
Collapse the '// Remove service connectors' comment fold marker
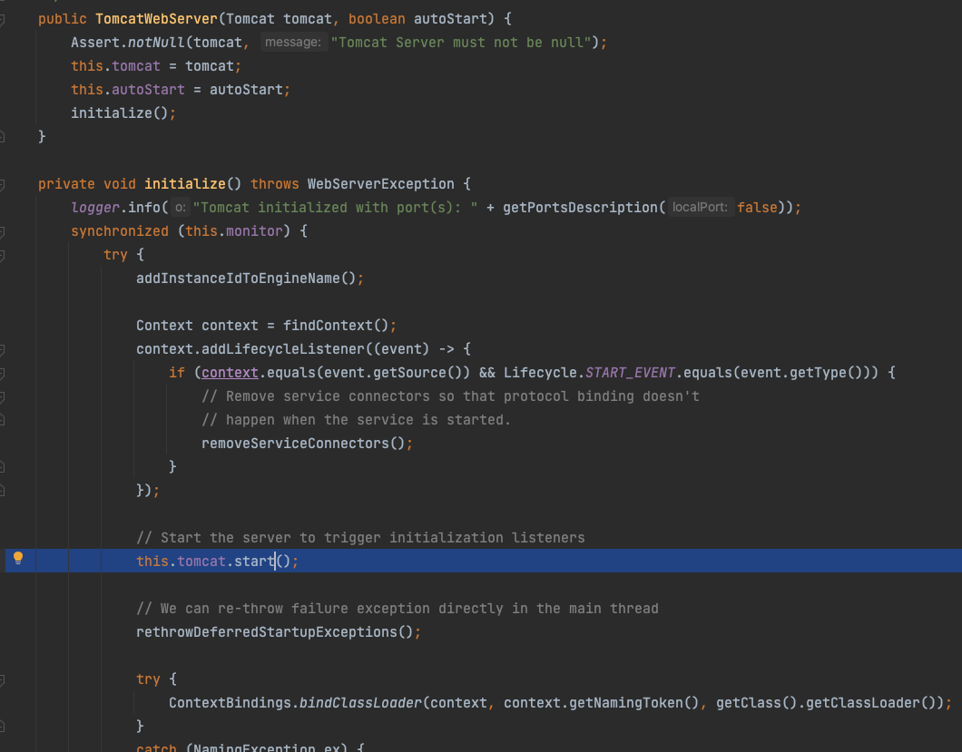[2, 396]
